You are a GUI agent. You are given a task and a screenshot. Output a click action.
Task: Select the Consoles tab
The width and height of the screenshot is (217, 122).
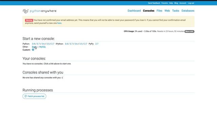coord(149,11)
